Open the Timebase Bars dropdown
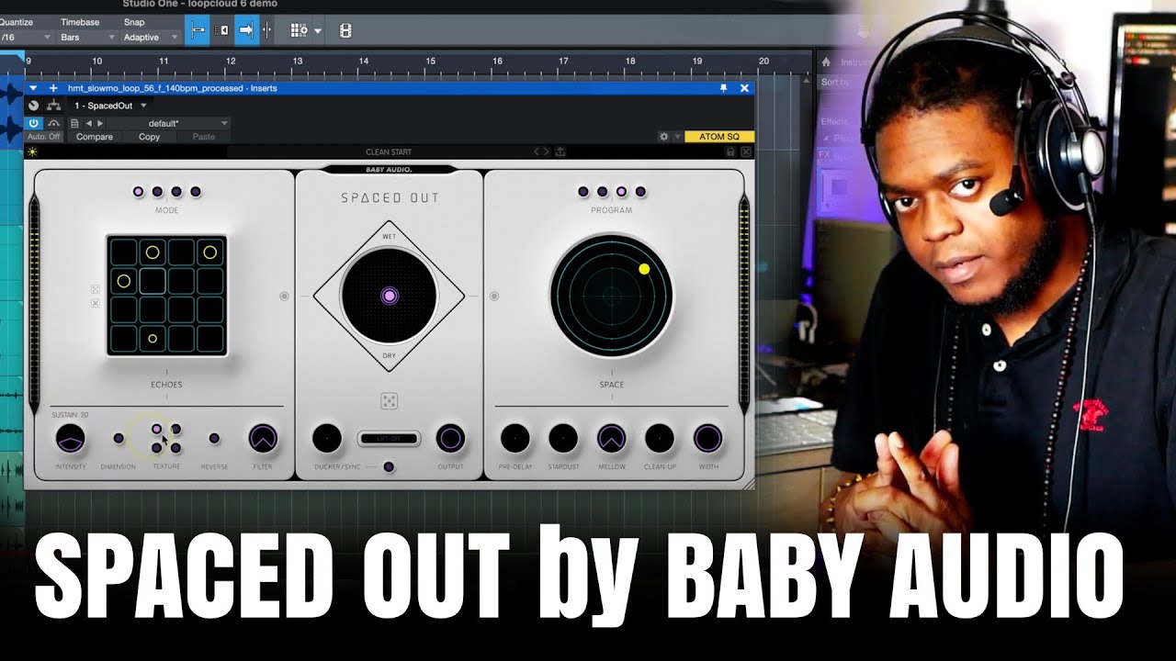 click(87, 38)
